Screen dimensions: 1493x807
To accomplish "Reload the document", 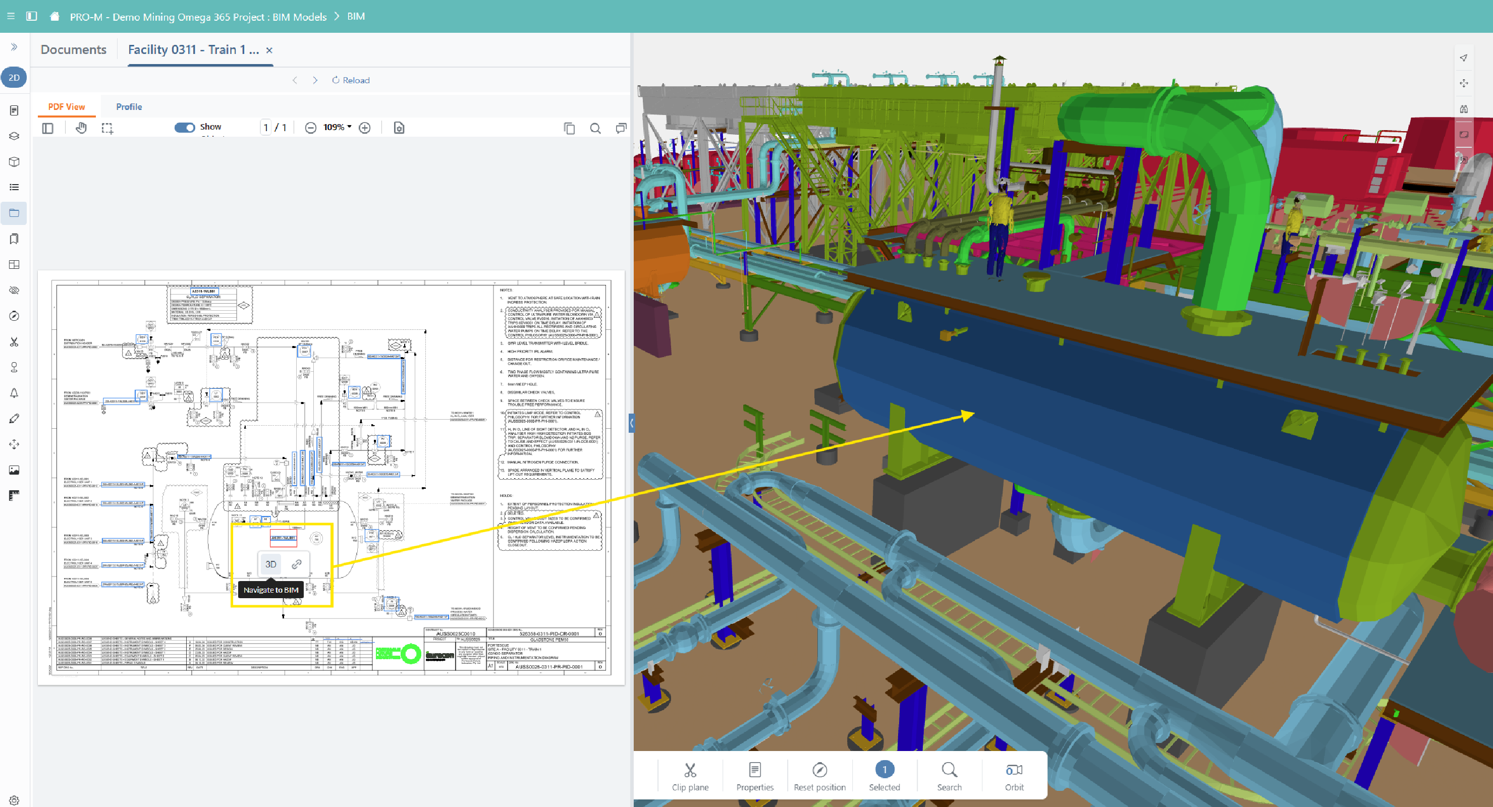I will pos(351,81).
